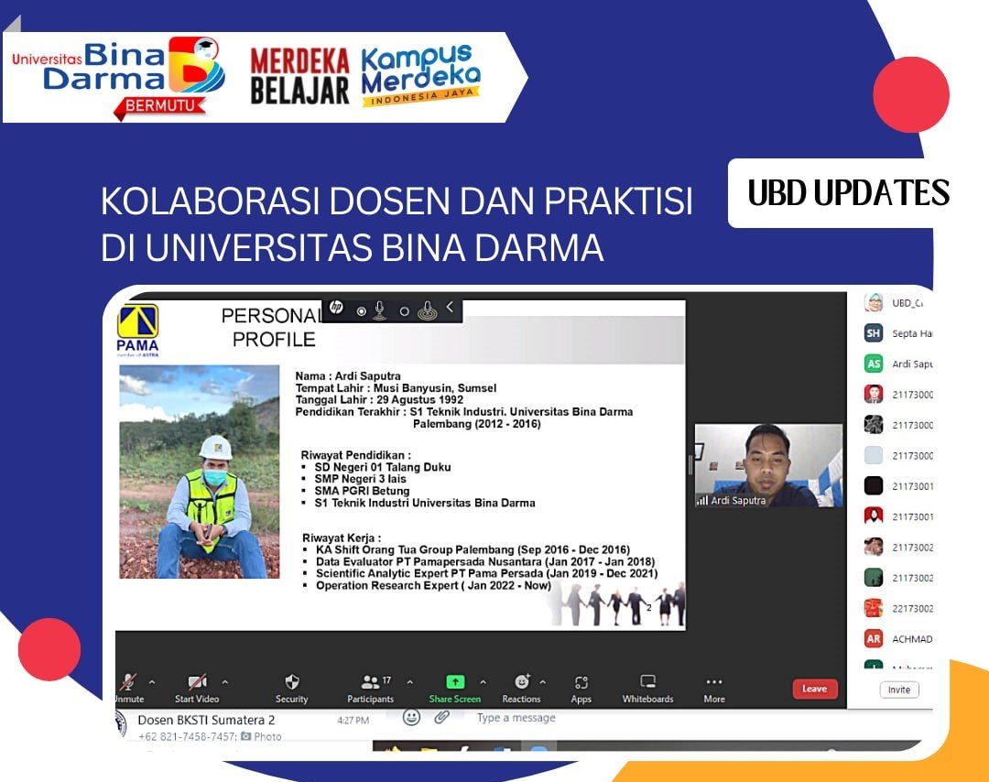
Task: Click the "SMA PGRI Betung" bullet
Action: pos(362,491)
